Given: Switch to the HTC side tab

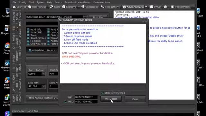Looking at the screenshot, I should tap(17, 29).
